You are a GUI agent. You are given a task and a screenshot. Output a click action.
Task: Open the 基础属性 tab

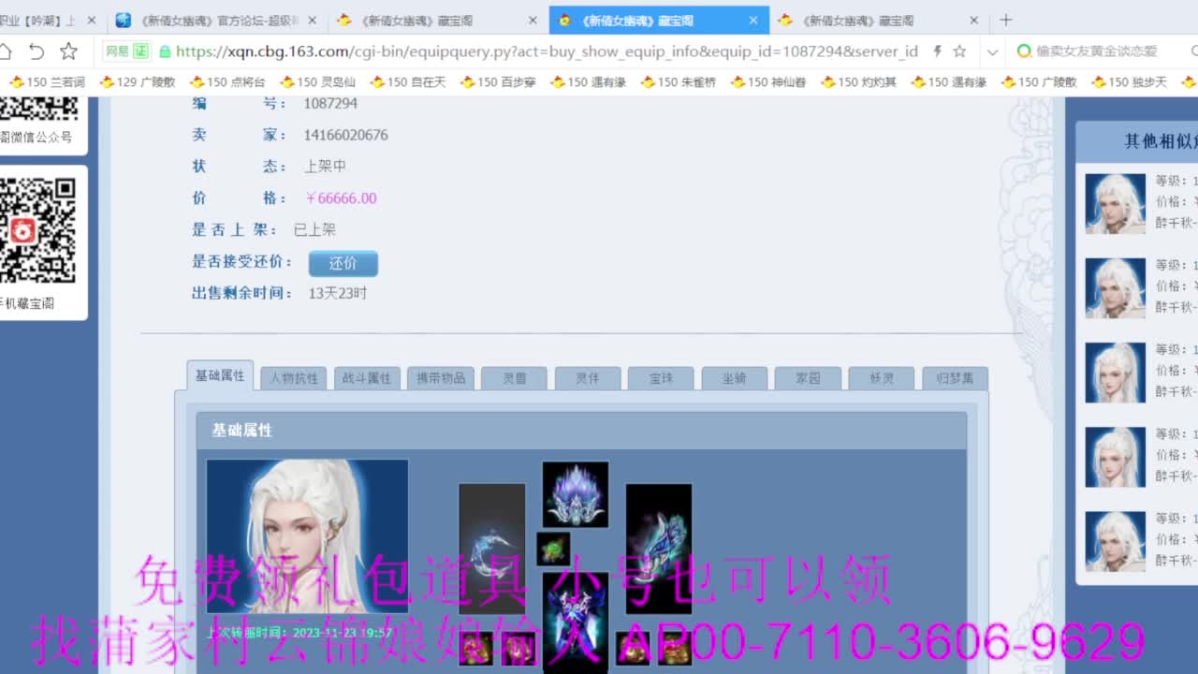tap(220, 375)
